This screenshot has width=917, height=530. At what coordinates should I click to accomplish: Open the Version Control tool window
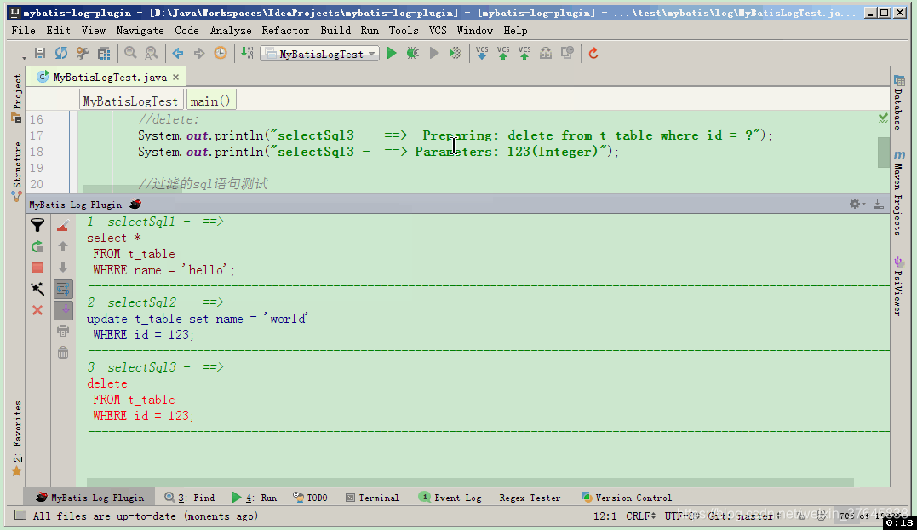point(627,498)
